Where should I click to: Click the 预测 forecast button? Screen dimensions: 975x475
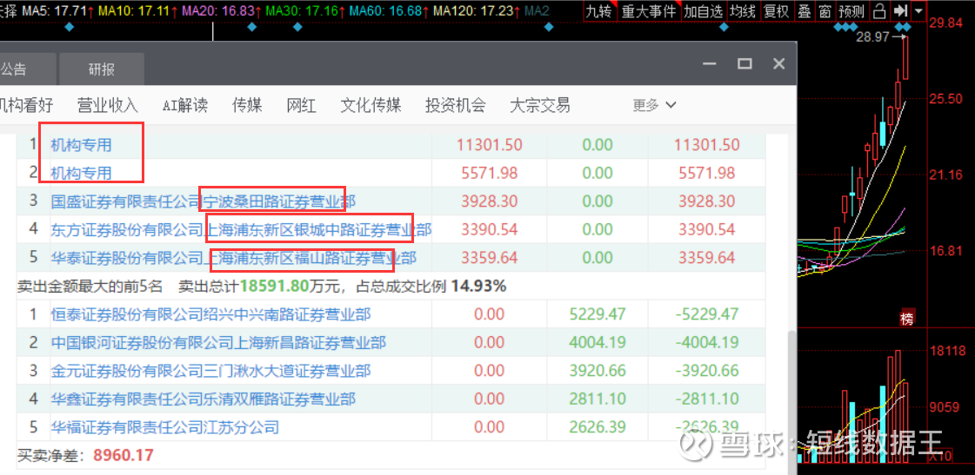[x=851, y=10]
